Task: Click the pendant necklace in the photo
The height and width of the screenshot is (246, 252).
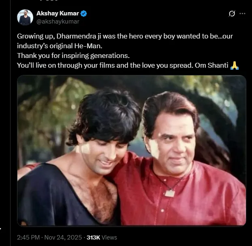Action: click(169, 193)
